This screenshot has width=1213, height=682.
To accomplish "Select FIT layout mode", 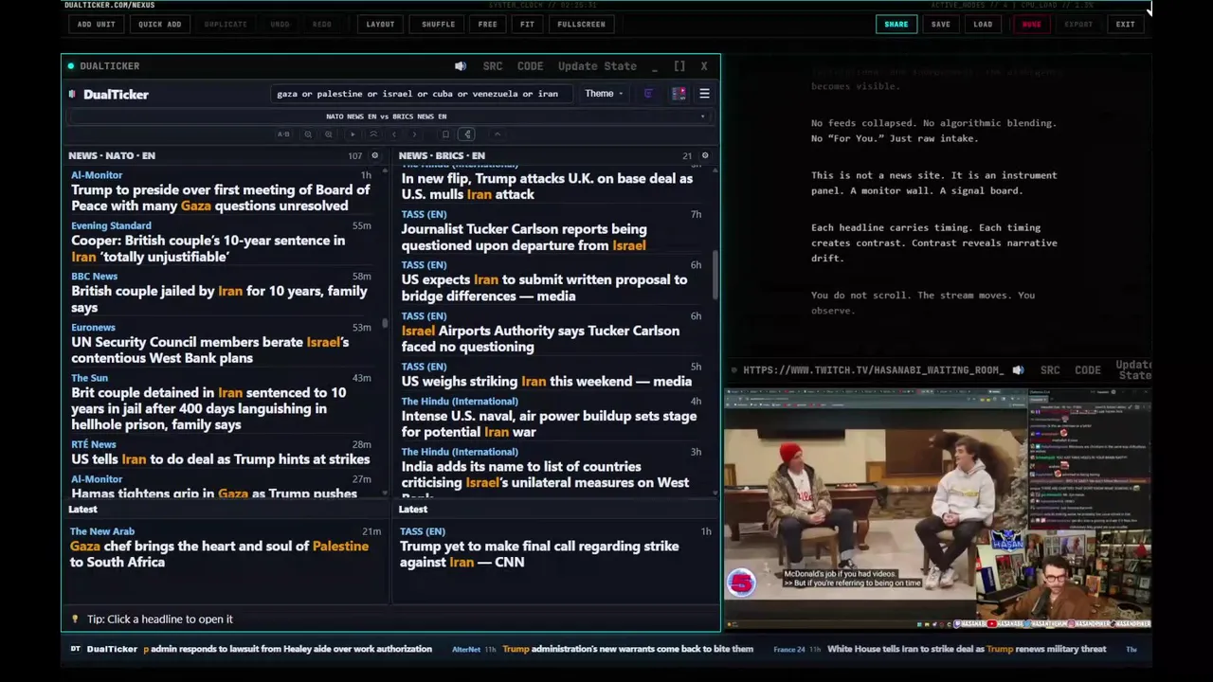I will pyautogui.click(x=527, y=25).
